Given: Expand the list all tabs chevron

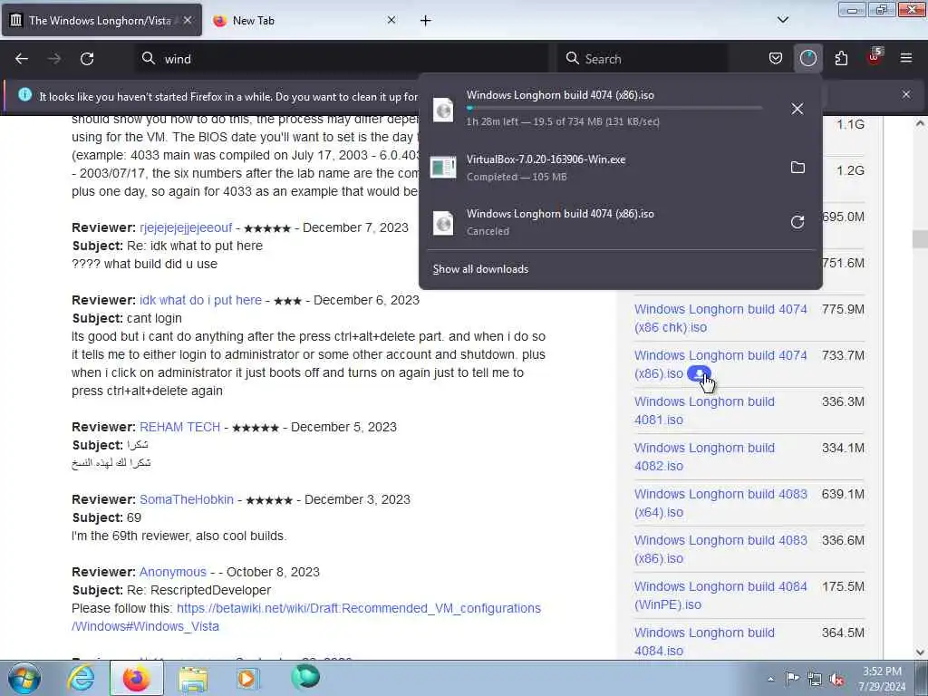Looking at the screenshot, I should tap(782, 20).
